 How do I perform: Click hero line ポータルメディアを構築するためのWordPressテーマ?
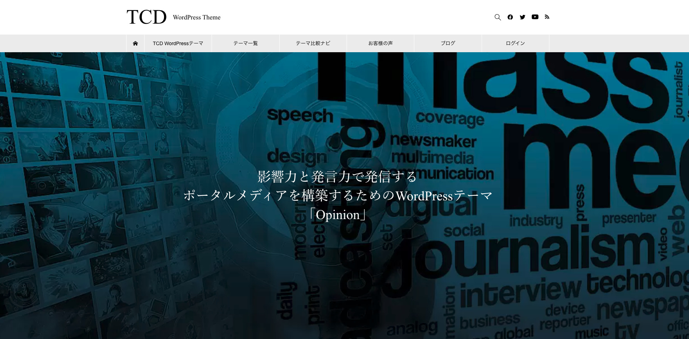click(337, 195)
